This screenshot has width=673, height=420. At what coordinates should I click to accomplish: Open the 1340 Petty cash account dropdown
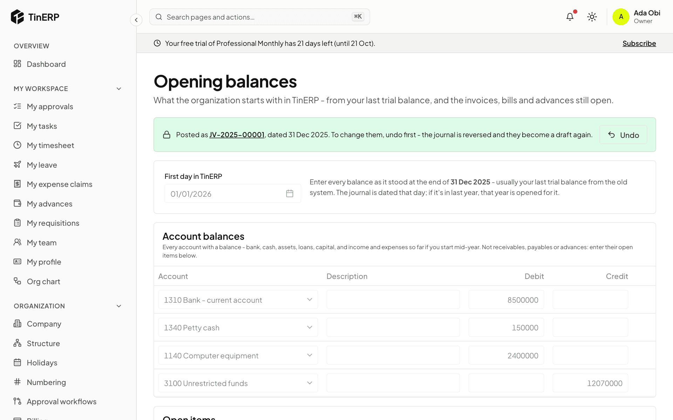pos(238,327)
